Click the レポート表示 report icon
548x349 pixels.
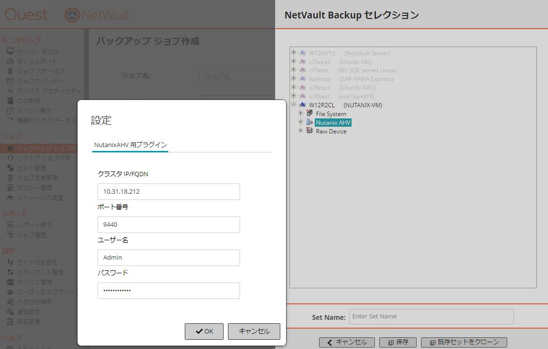point(10,225)
